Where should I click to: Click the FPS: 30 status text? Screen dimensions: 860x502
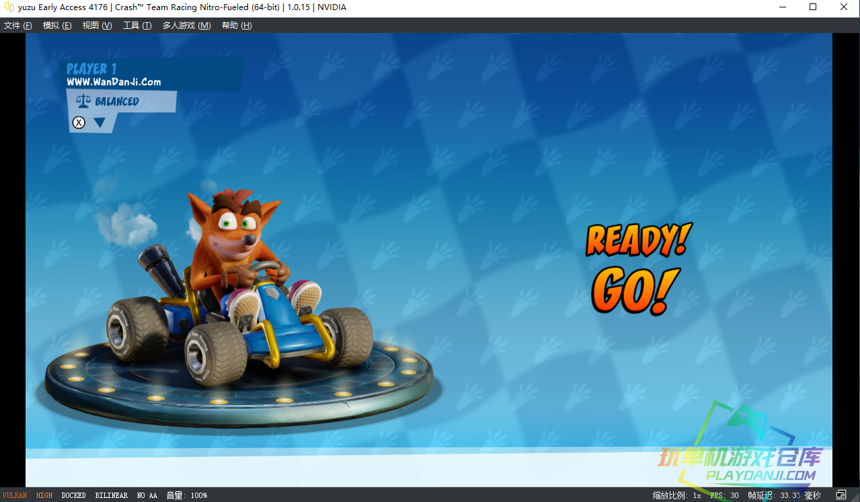tap(725, 495)
